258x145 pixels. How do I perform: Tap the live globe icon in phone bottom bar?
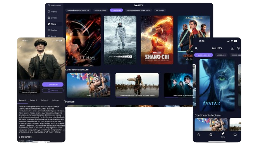211,135
